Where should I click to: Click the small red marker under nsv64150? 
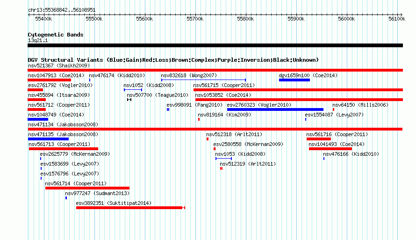333,109
